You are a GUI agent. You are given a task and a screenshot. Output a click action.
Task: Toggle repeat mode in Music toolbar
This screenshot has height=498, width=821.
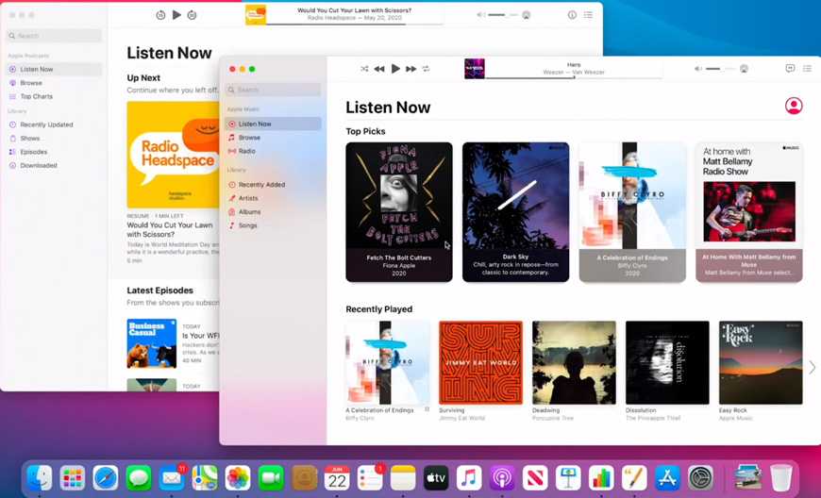(426, 69)
